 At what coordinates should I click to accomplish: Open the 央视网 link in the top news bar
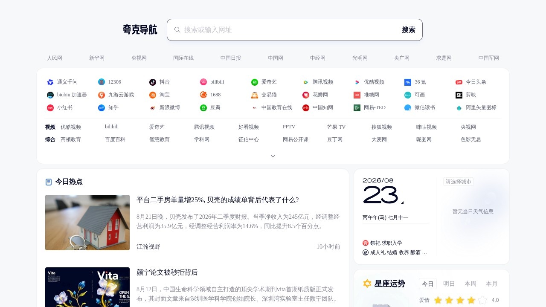[x=139, y=58]
